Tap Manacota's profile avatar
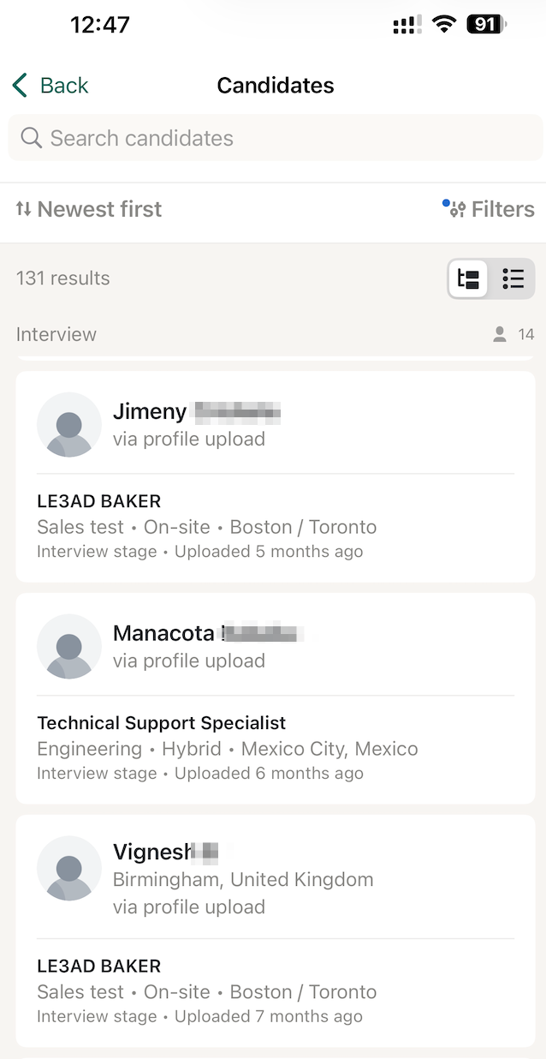The width and height of the screenshot is (546, 1059). [x=68, y=647]
